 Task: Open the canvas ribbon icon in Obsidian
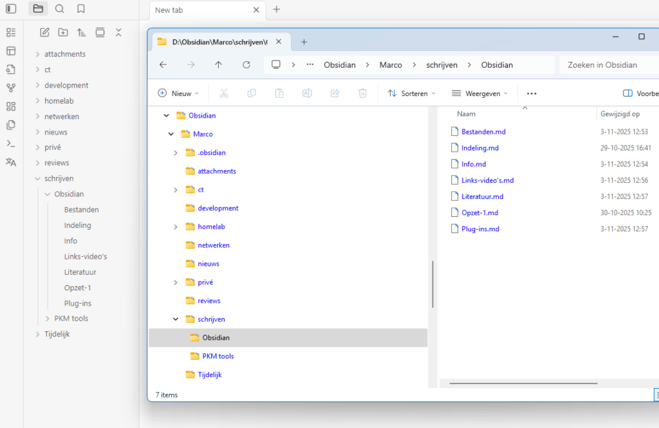coord(11,106)
